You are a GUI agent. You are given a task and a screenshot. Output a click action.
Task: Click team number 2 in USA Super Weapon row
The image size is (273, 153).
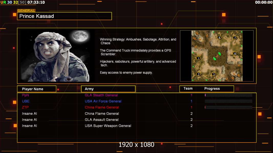(x=192, y=126)
